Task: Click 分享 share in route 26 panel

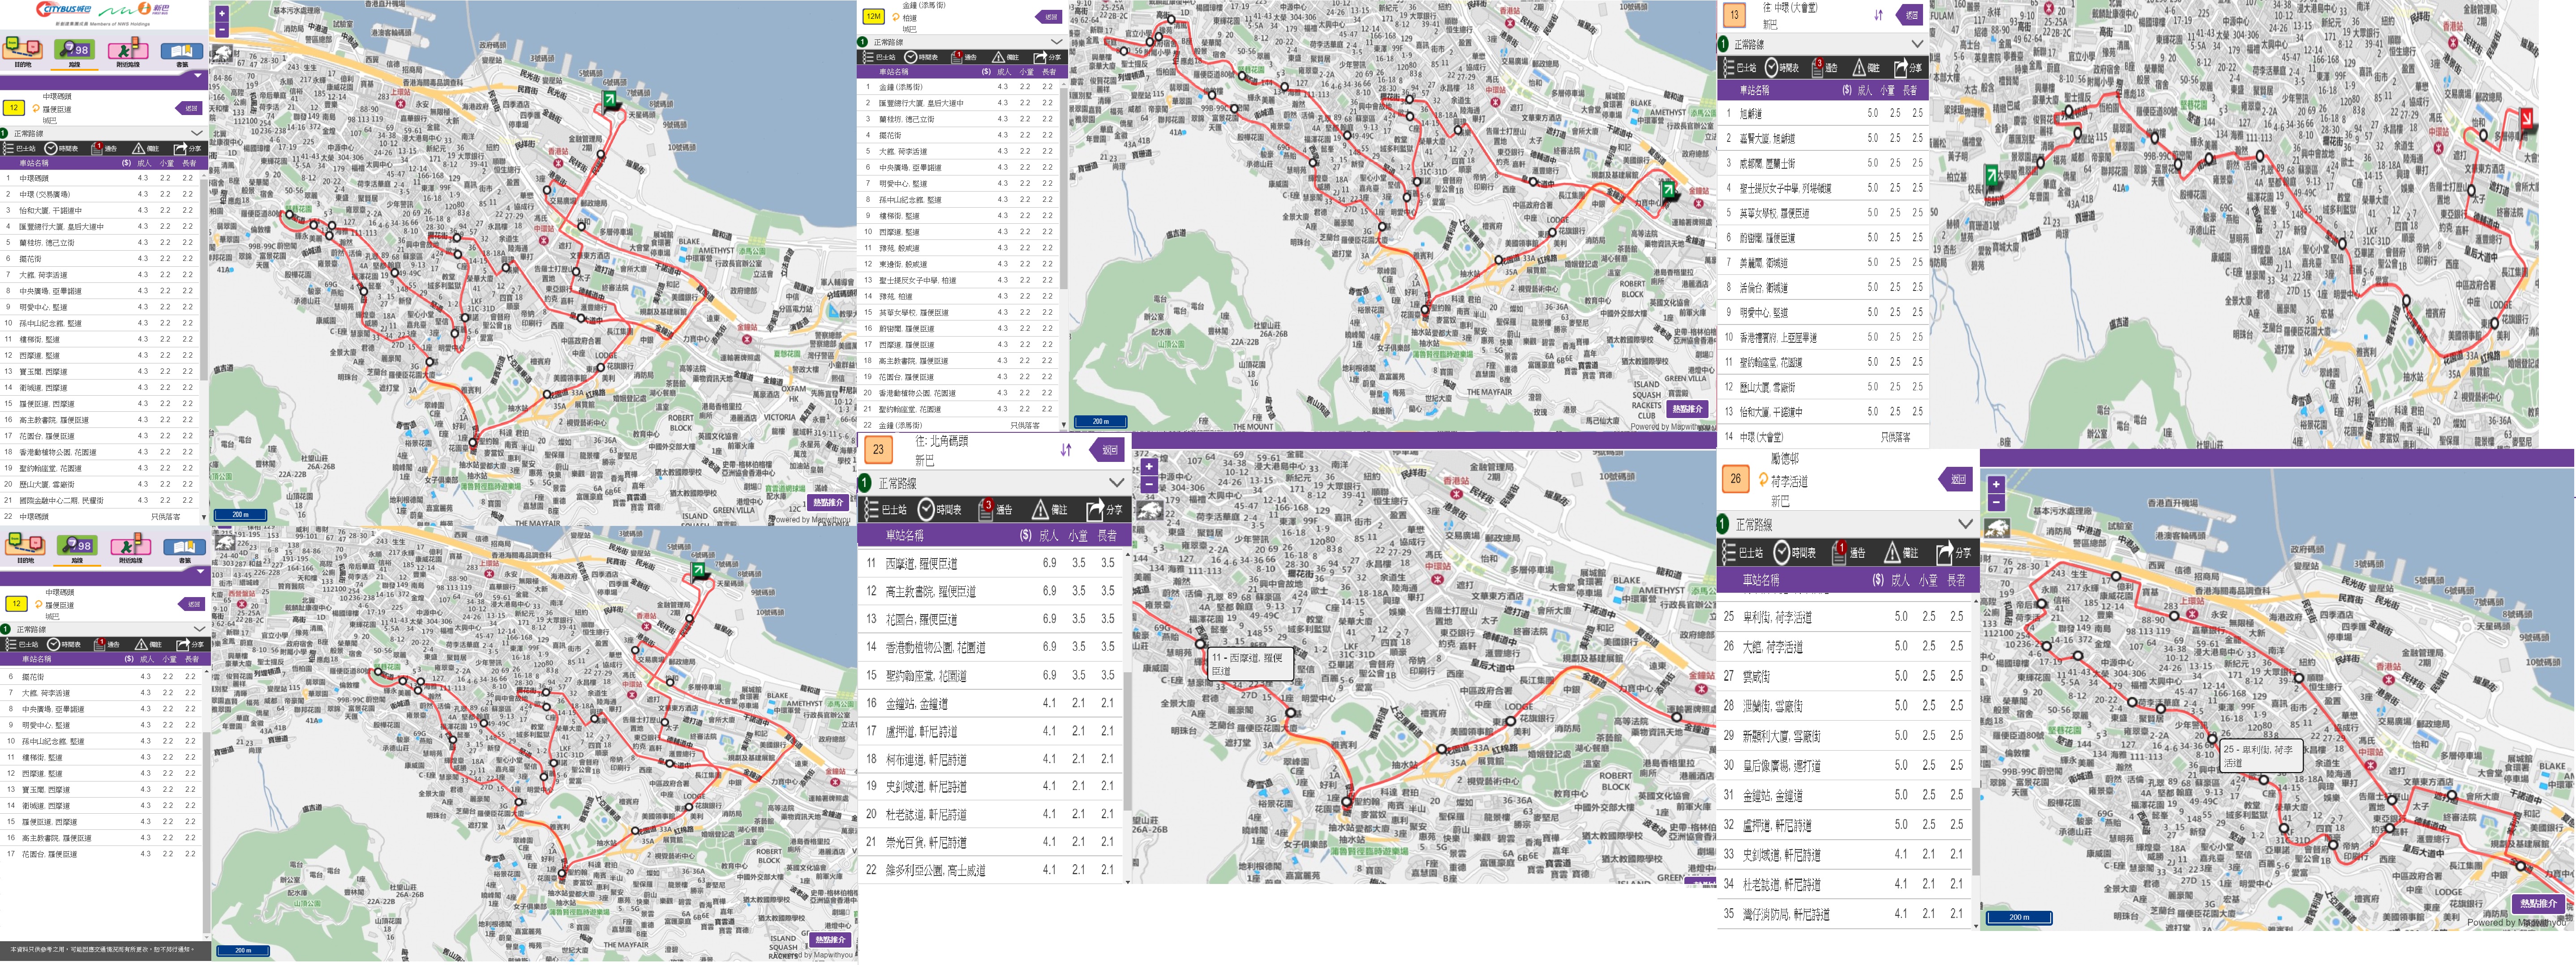Action: tap(1953, 551)
